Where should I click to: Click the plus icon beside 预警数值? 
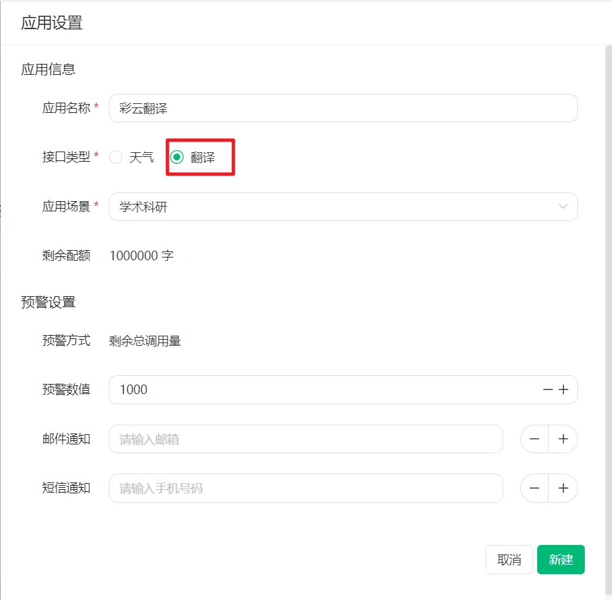tap(565, 389)
